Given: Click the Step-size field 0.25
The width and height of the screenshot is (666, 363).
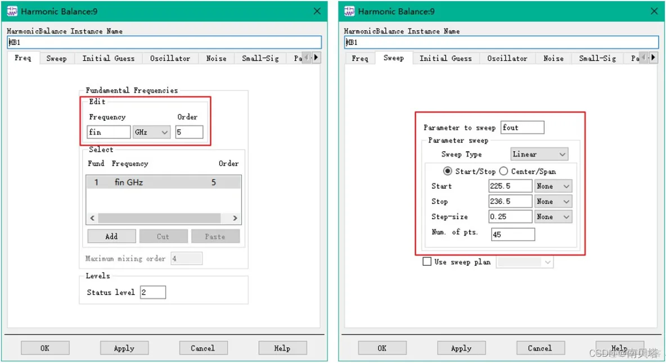Looking at the screenshot, I should (x=510, y=217).
